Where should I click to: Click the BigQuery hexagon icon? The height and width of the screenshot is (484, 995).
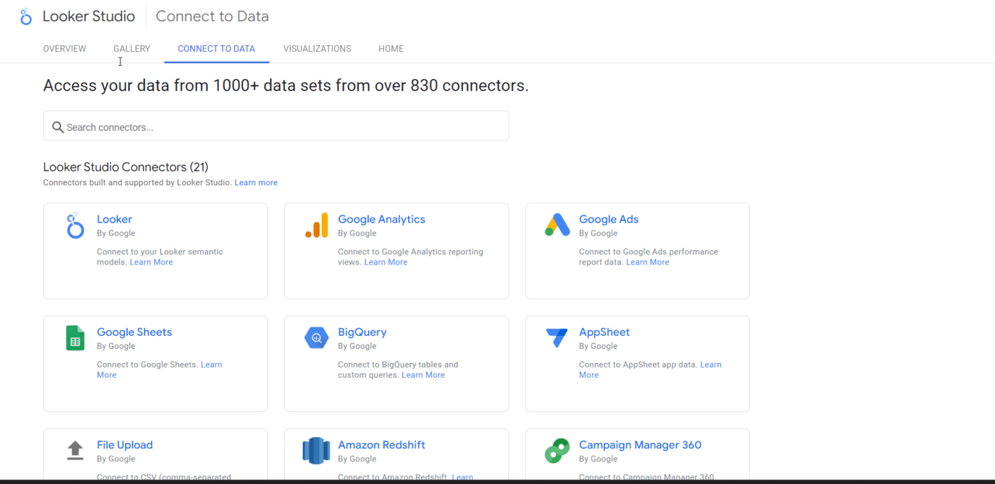(315, 337)
